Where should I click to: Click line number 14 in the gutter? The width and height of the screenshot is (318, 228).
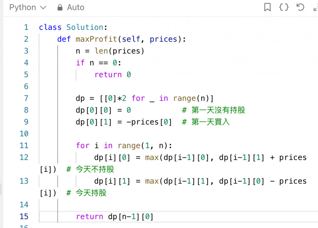[24, 205]
